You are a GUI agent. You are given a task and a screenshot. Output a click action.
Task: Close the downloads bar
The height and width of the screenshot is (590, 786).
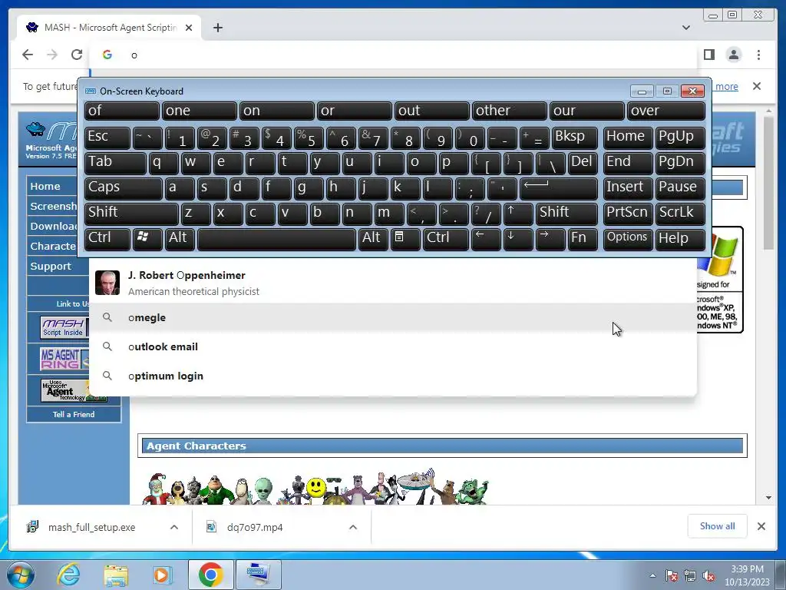tap(761, 526)
